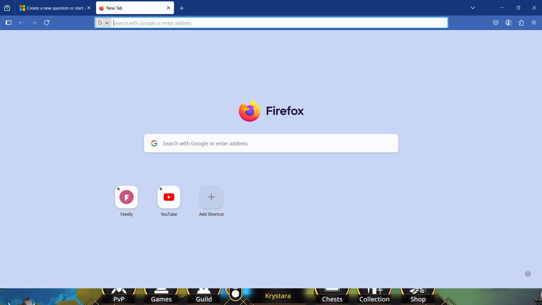Close the Firefox window
Viewport: 542px width, 305px height.
pyautogui.click(x=534, y=8)
